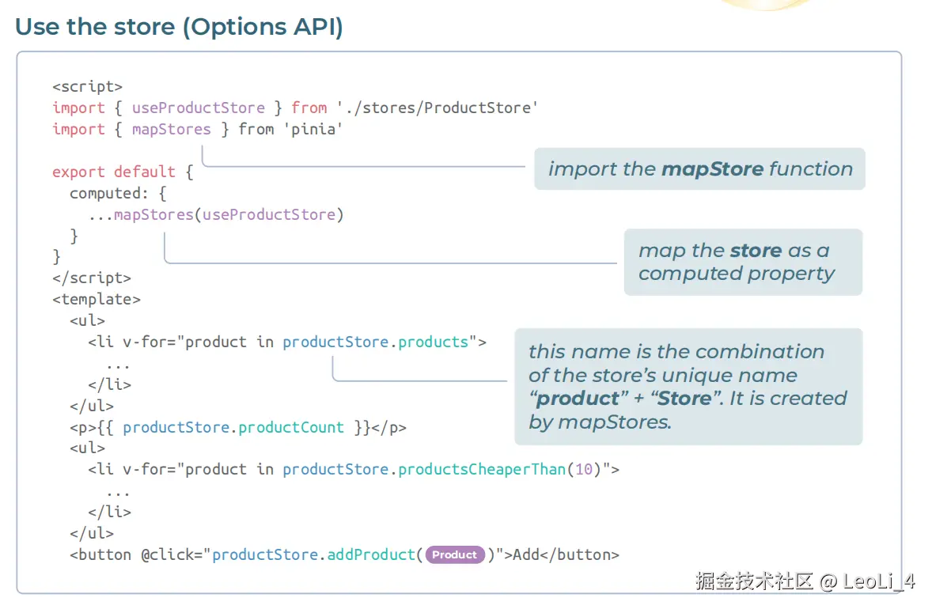
Task: Click the opening <template> tag
Action: point(97,299)
